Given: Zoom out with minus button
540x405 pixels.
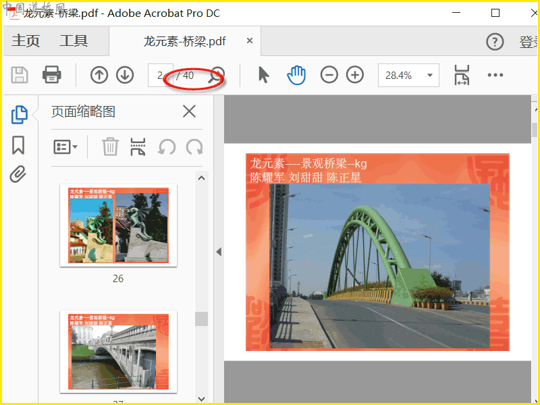Looking at the screenshot, I should [x=329, y=75].
